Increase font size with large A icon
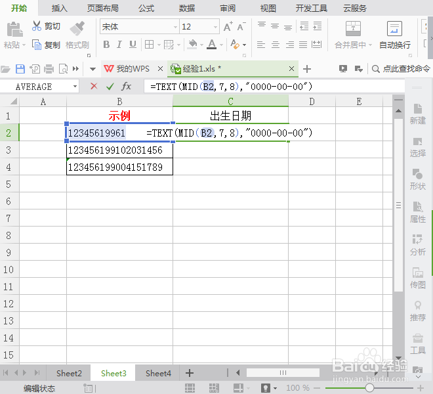This screenshot has width=433, height=394. click(x=228, y=26)
